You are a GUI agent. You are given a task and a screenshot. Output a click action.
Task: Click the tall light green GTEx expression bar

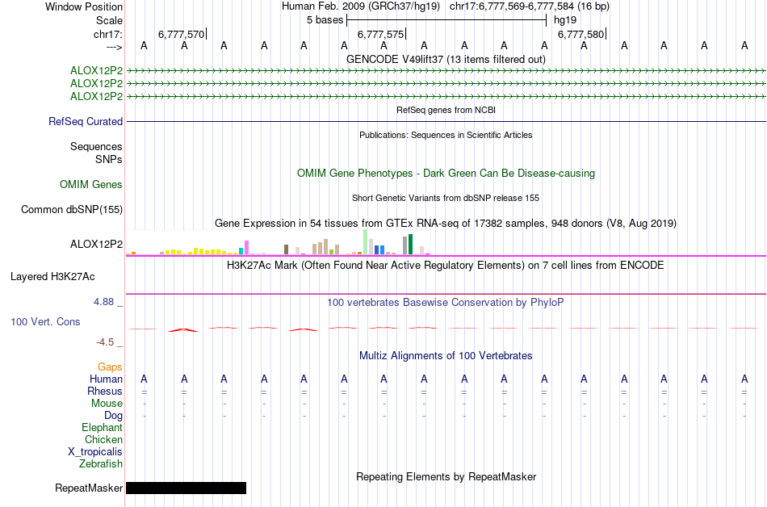point(366,241)
